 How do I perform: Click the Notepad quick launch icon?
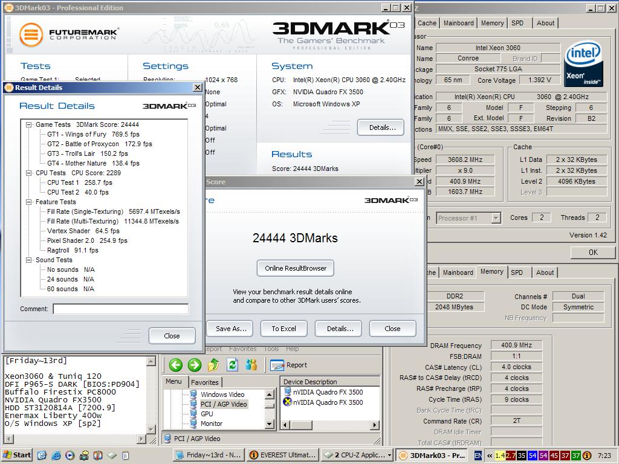(x=126, y=456)
